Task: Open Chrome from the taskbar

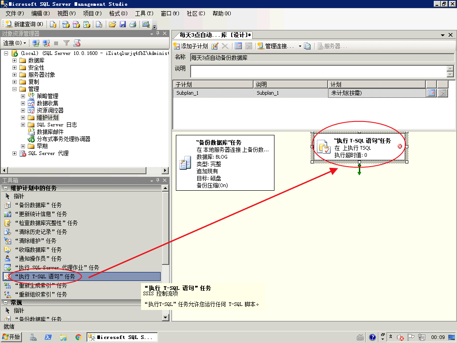Action: (x=78, y=338)
